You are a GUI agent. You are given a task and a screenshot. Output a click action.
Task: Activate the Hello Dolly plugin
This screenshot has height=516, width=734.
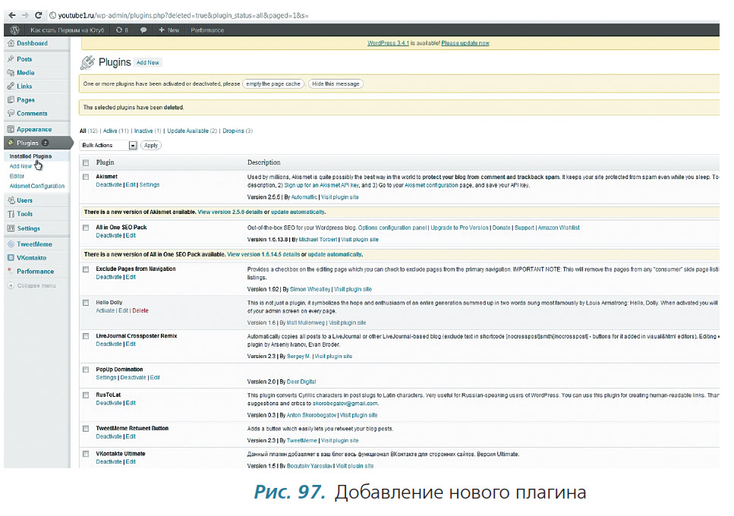105,310
